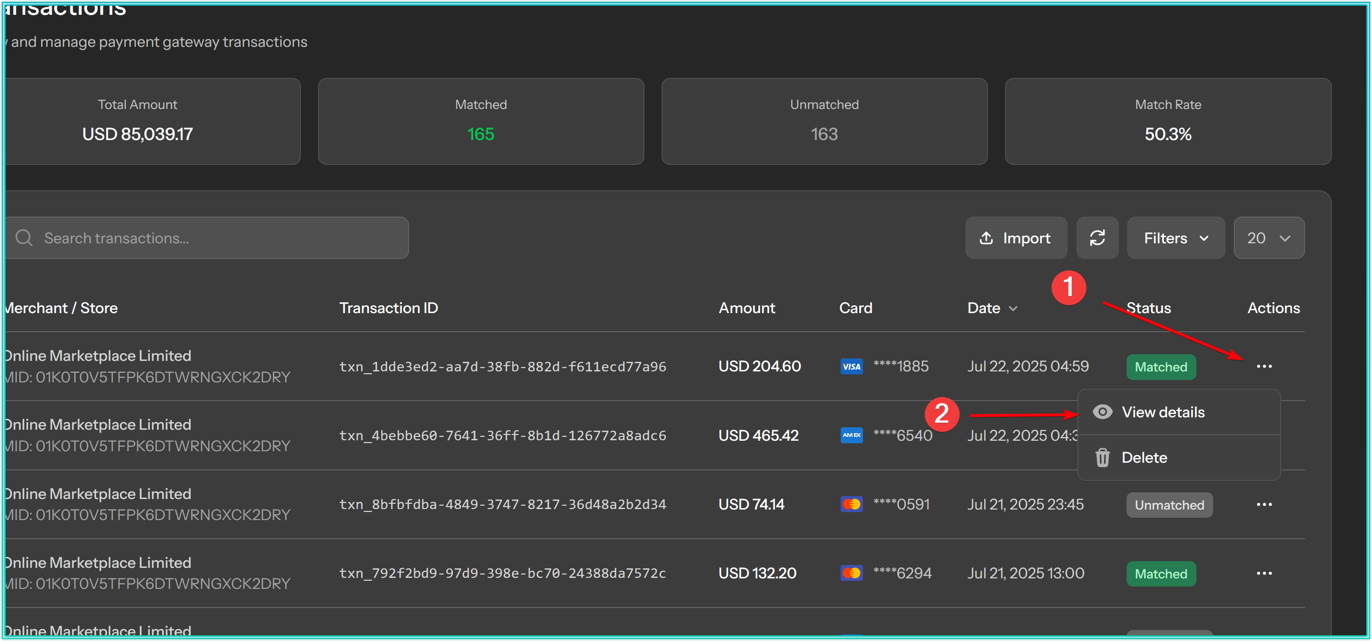Image resolution: width=1372 pixels, height=641 pixels.
Task: Click the Matched badge on first transaction
Action: point(1161,367)
